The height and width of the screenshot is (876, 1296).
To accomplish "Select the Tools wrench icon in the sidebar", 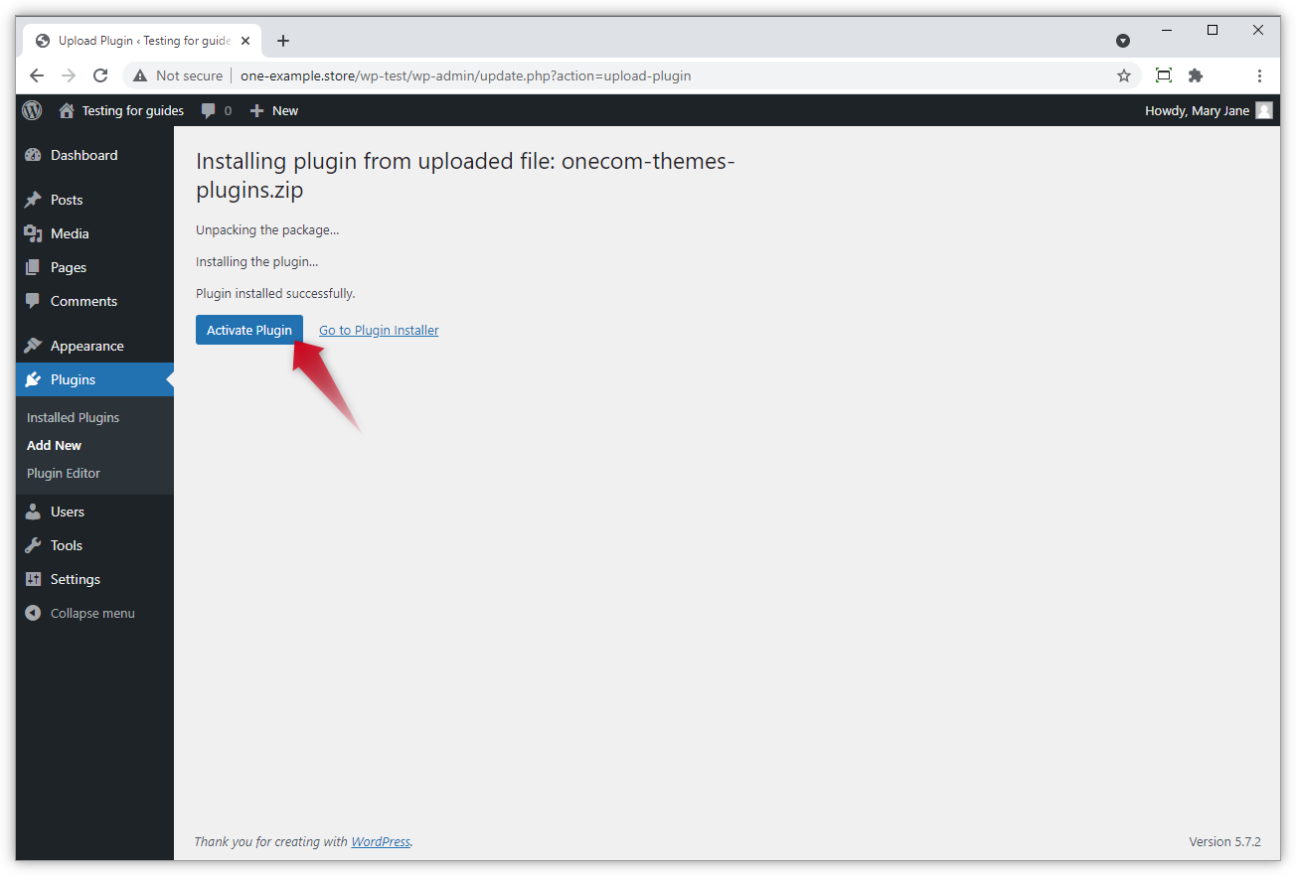I will pyautogui.click(x=33, y=545).
